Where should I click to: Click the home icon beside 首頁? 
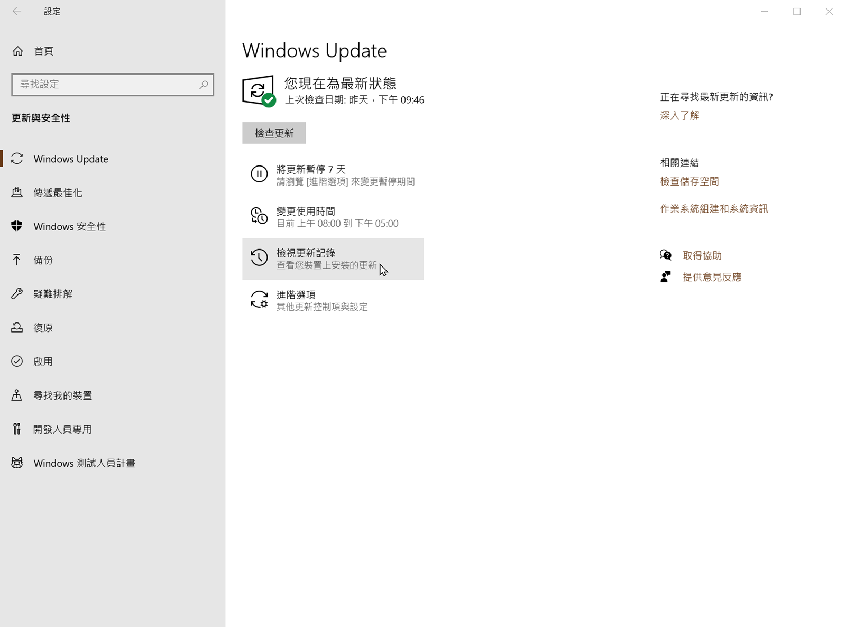point(18,51)
